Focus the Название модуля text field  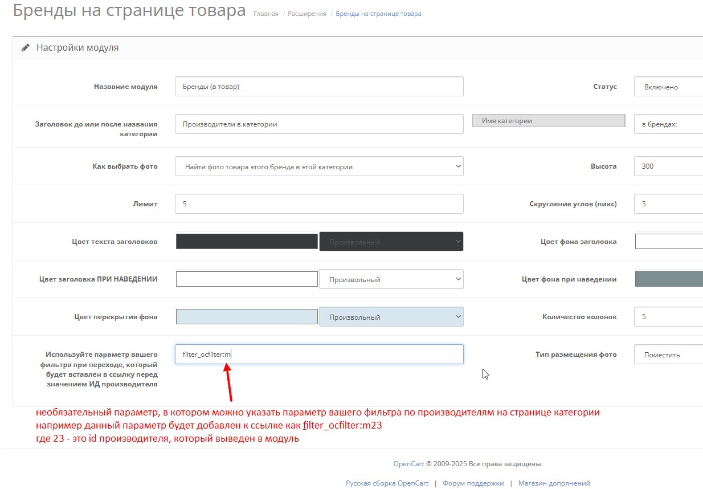(319, 87)
